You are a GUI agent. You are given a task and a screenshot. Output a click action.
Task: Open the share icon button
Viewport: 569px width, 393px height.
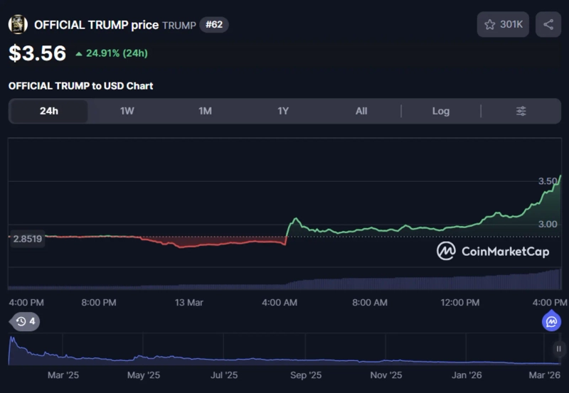coord(548,25)
